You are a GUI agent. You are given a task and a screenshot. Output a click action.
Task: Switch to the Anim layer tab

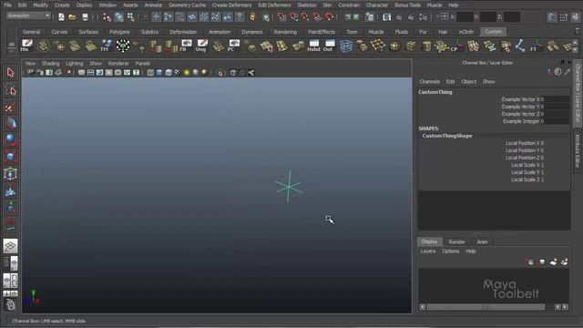pyautogui.click(x=482, y=242)
